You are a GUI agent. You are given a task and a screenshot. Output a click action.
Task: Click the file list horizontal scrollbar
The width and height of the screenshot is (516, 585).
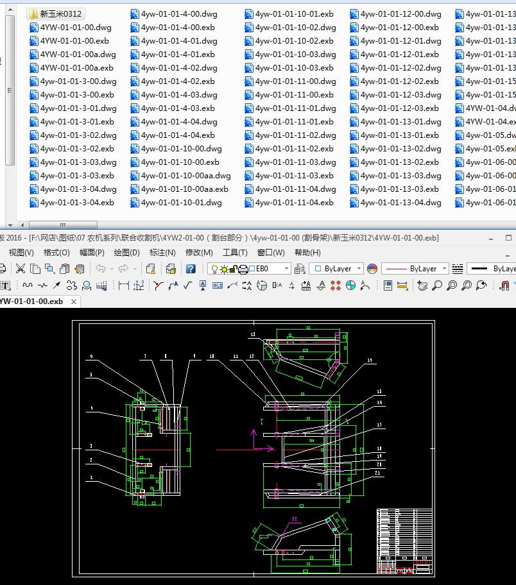click(62, 225)
